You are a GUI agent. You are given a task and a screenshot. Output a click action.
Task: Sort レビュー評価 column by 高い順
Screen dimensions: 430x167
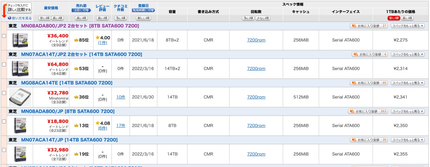coord(102,18)
